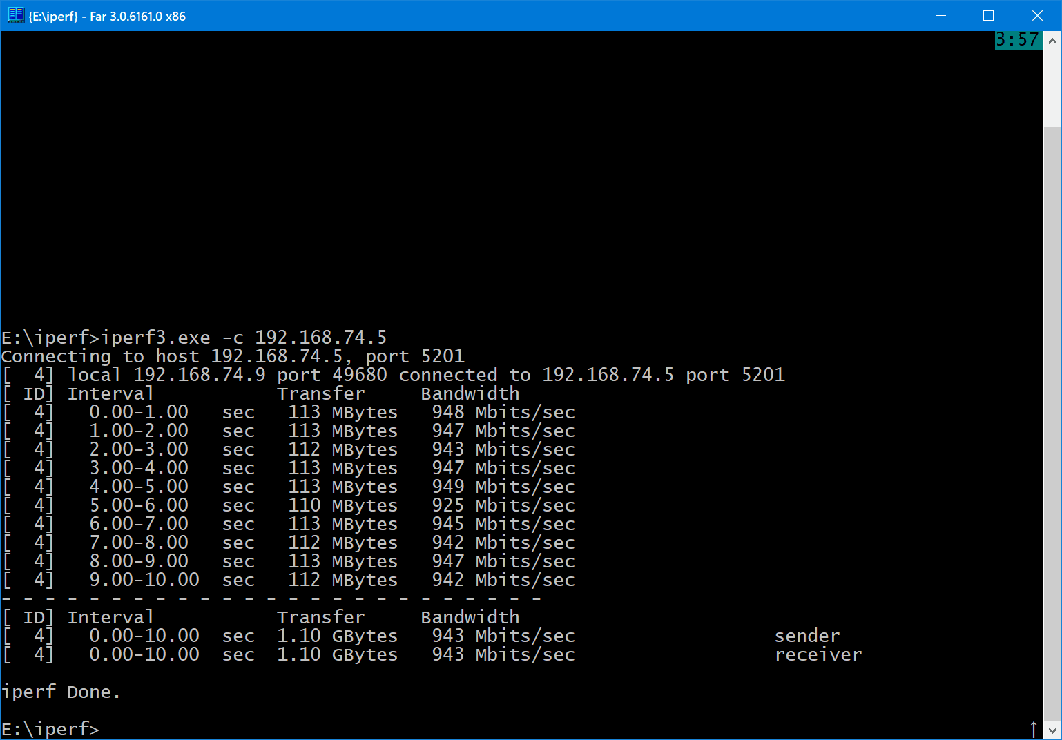Click the '949 Mbits/sec' value

503,487
